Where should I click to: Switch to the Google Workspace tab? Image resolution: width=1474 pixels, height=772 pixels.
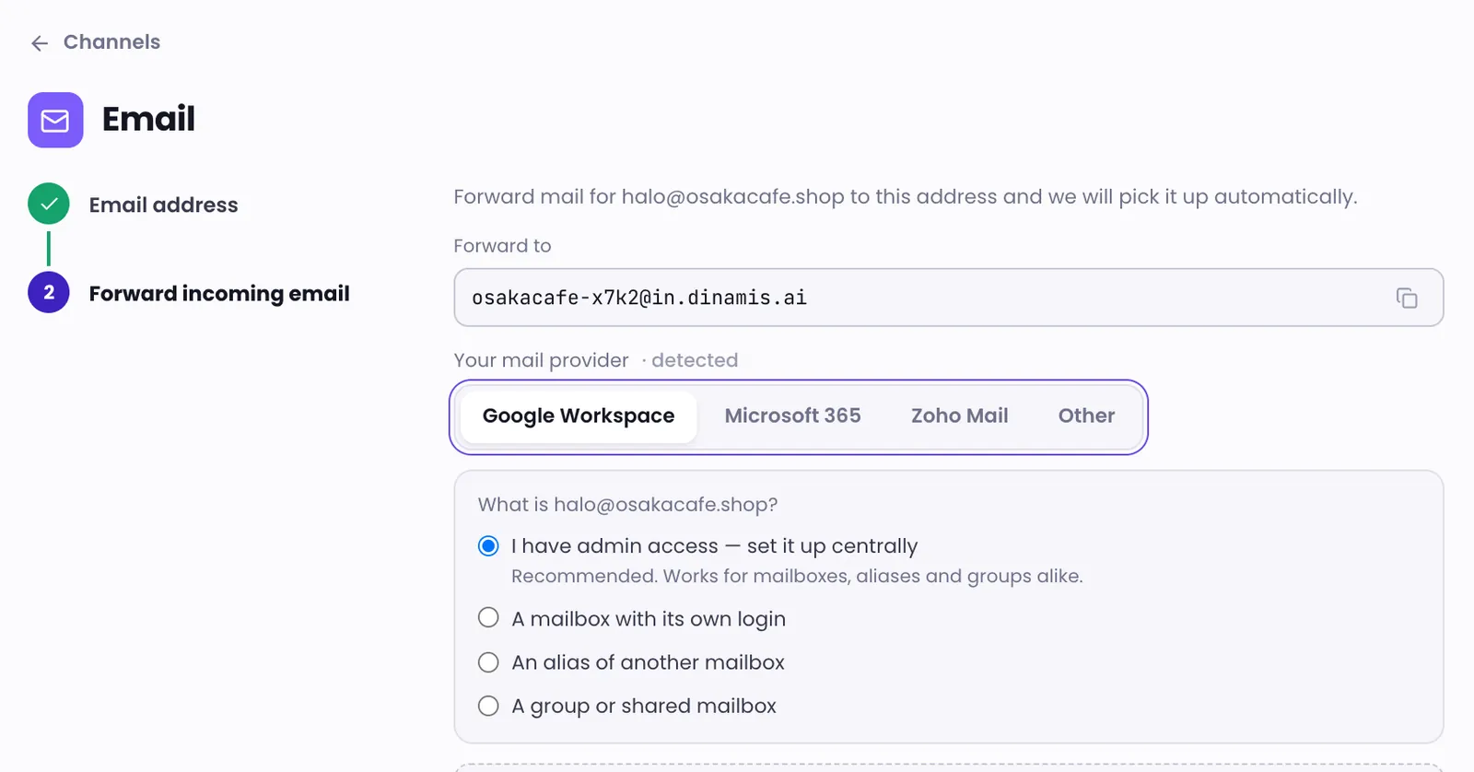(579, 416)
